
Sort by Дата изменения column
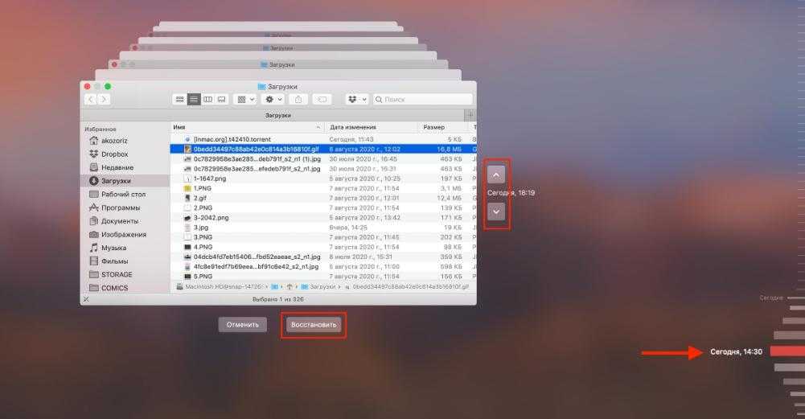[x=372, y=127]
